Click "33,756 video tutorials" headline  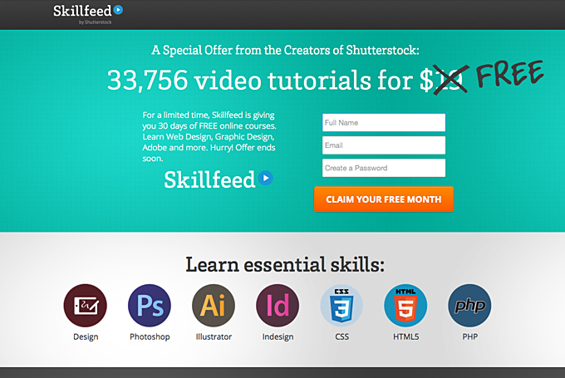[x=239, y=80]
